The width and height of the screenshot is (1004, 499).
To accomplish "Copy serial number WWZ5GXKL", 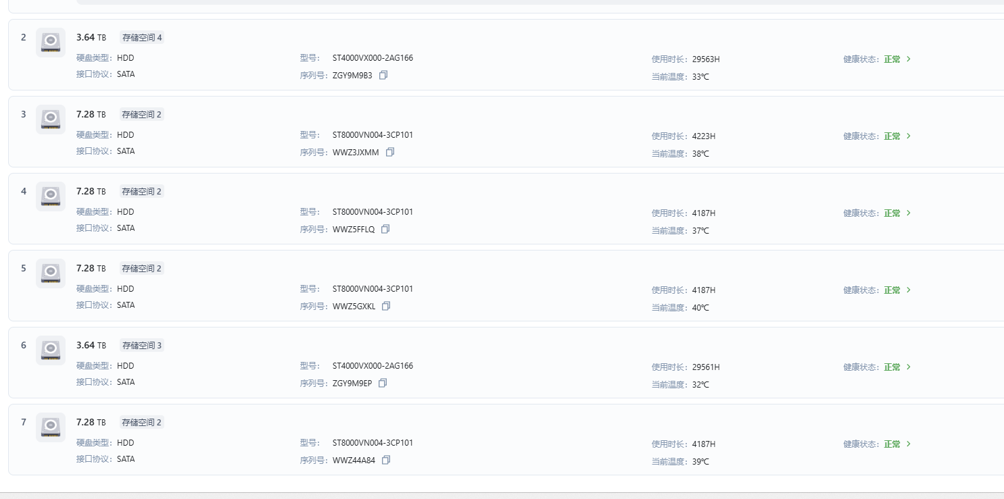I will 386,306.
